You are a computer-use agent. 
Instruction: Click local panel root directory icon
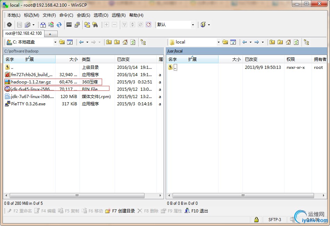(117, 42)
